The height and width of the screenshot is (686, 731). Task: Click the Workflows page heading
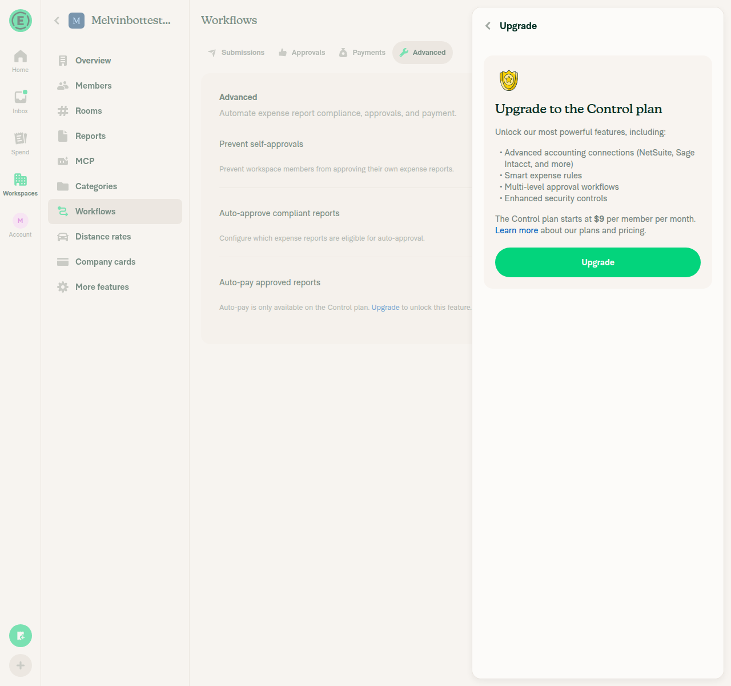pyautogui.click(x=229, y=20)
